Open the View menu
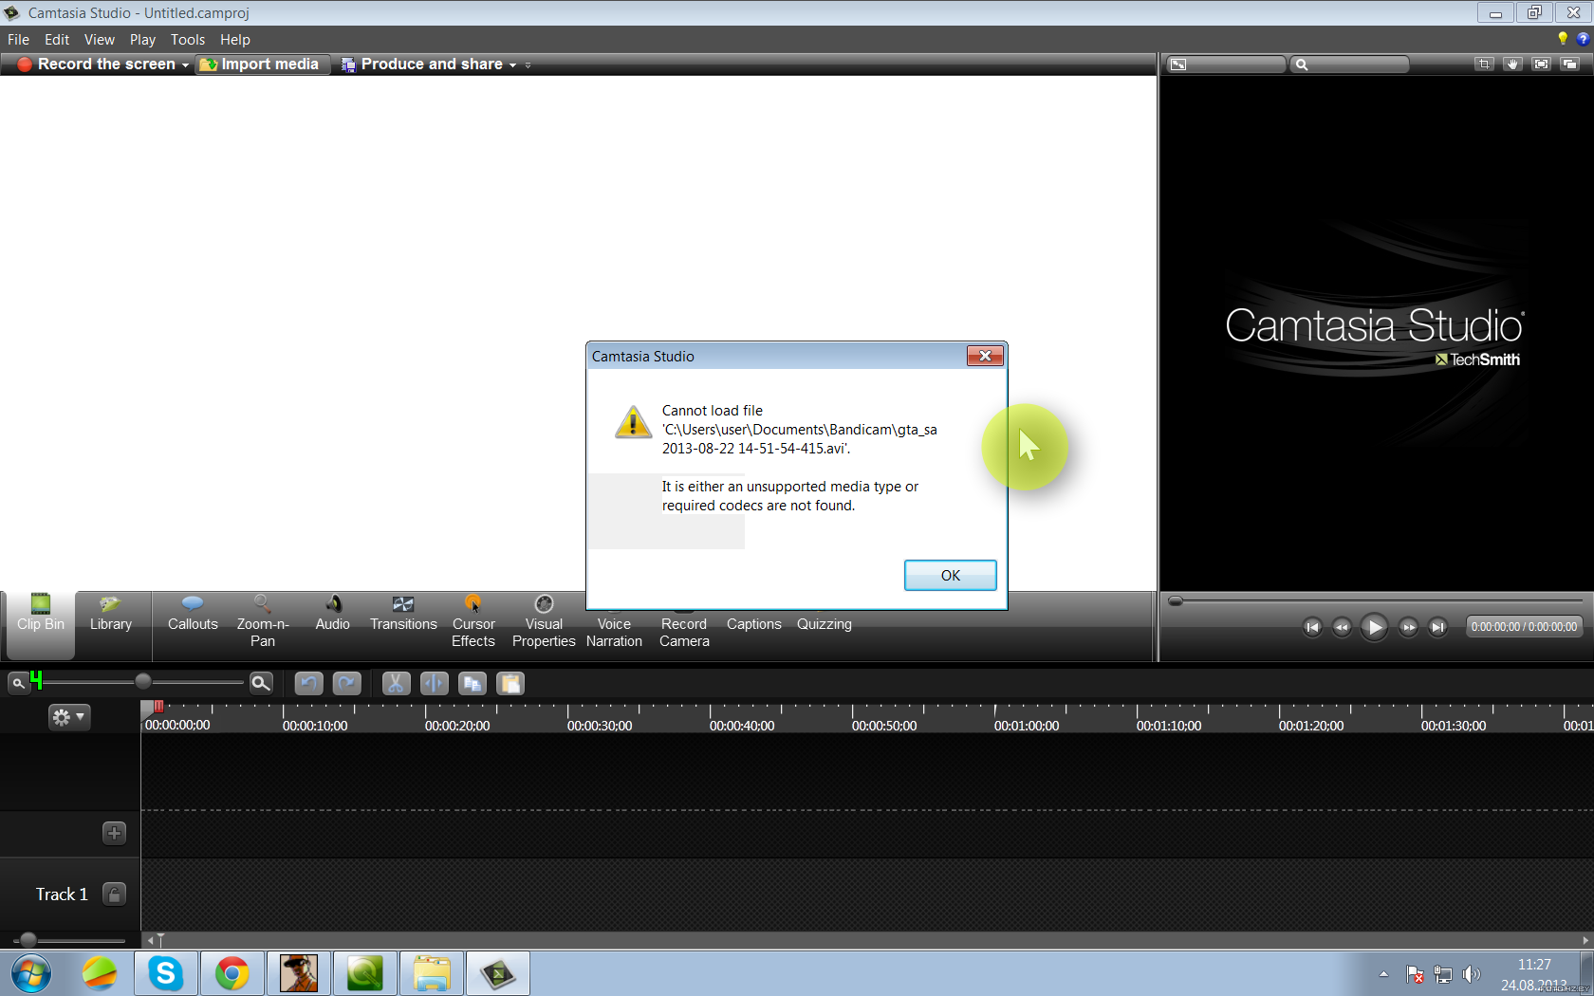Viewport: 1594px width, 996px height. [99, 40]
